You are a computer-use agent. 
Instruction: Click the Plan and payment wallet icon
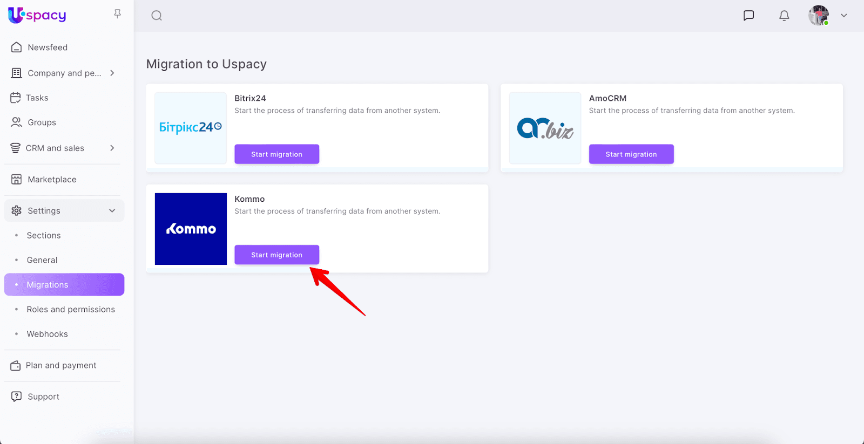tap(16, 366)
